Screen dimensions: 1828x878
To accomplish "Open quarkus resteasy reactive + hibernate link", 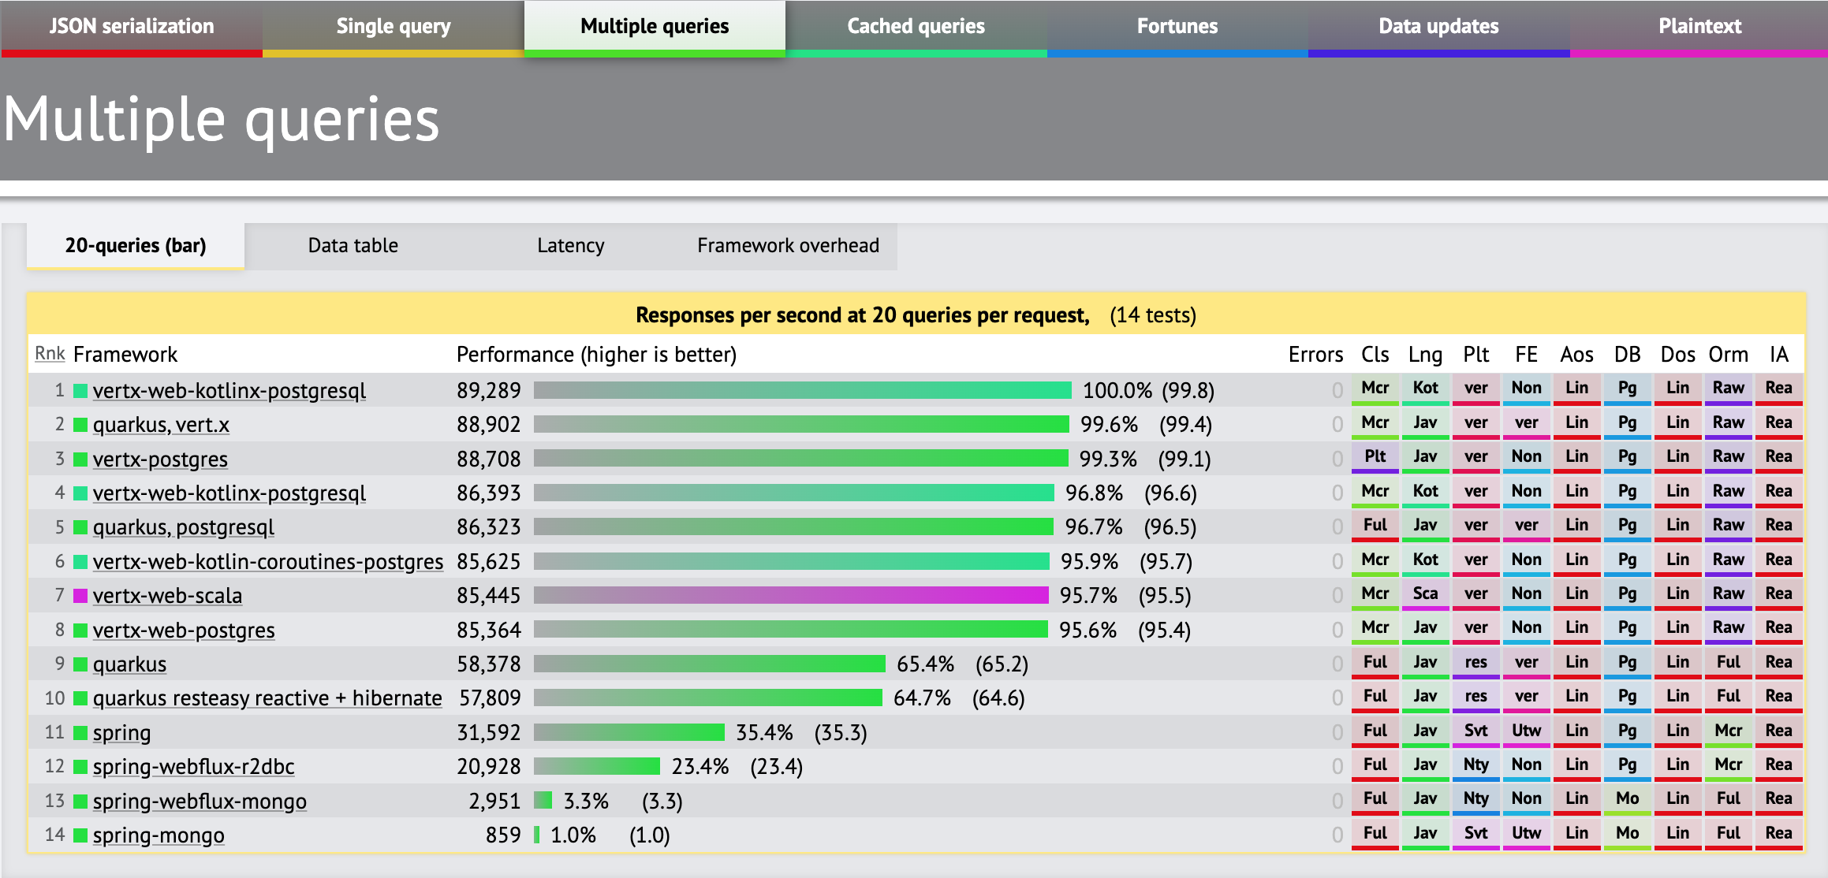I will pyautogui.click(x=267, y=698).
